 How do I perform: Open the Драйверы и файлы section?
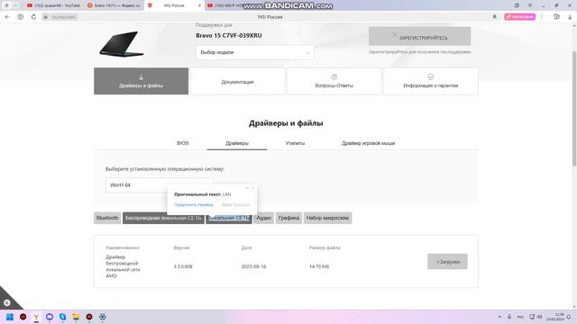141,81
